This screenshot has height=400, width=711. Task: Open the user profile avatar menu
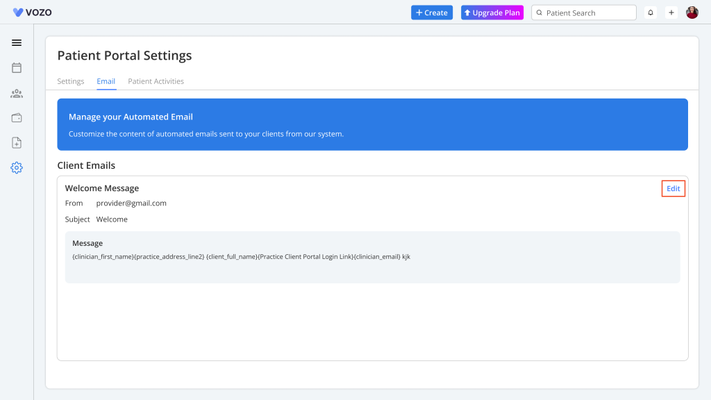tap(692, 12)
